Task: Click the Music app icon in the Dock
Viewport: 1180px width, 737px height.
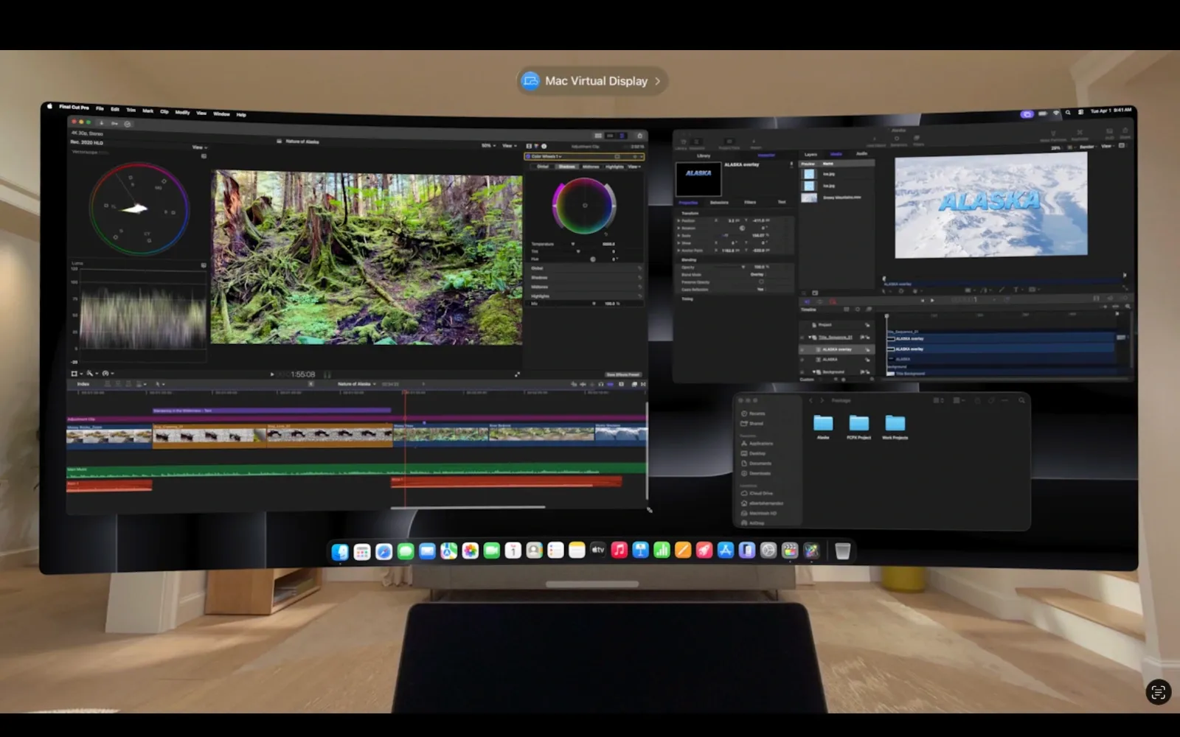Action: (x=620, y=551)
